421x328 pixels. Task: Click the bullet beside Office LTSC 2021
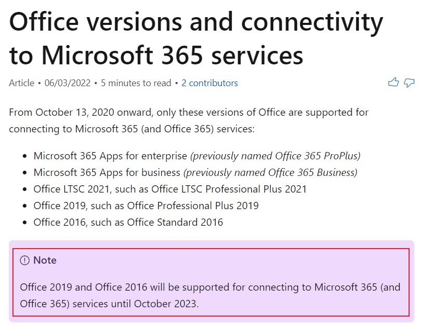(x=25, y=189)
